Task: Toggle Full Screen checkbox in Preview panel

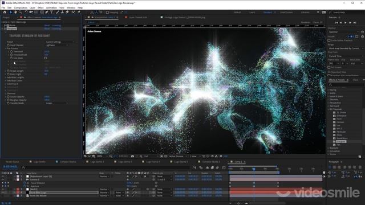Action: coord(329,67)
